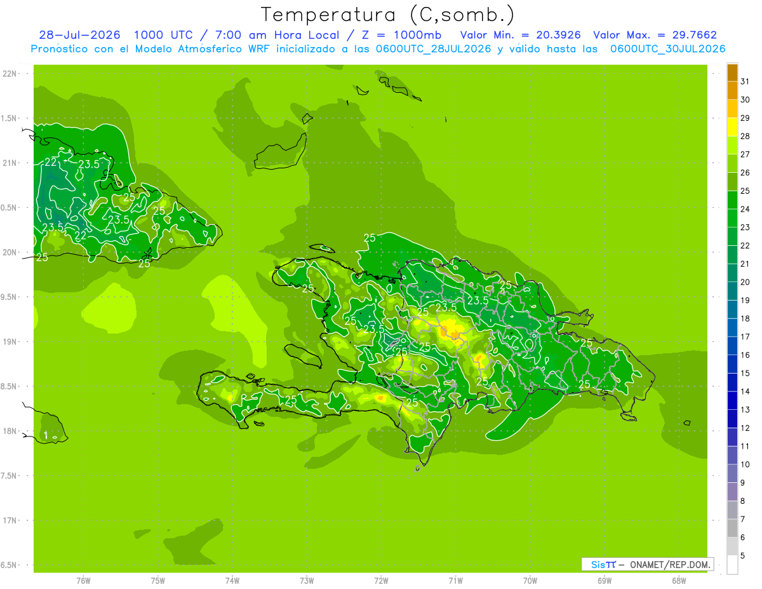Click the longitude axis label "72W"
This screenshot has width=762, height=589.
click(381, 580)
